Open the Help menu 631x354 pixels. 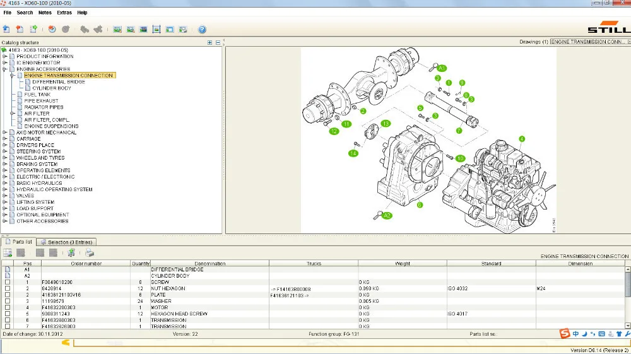pos(82,13)
